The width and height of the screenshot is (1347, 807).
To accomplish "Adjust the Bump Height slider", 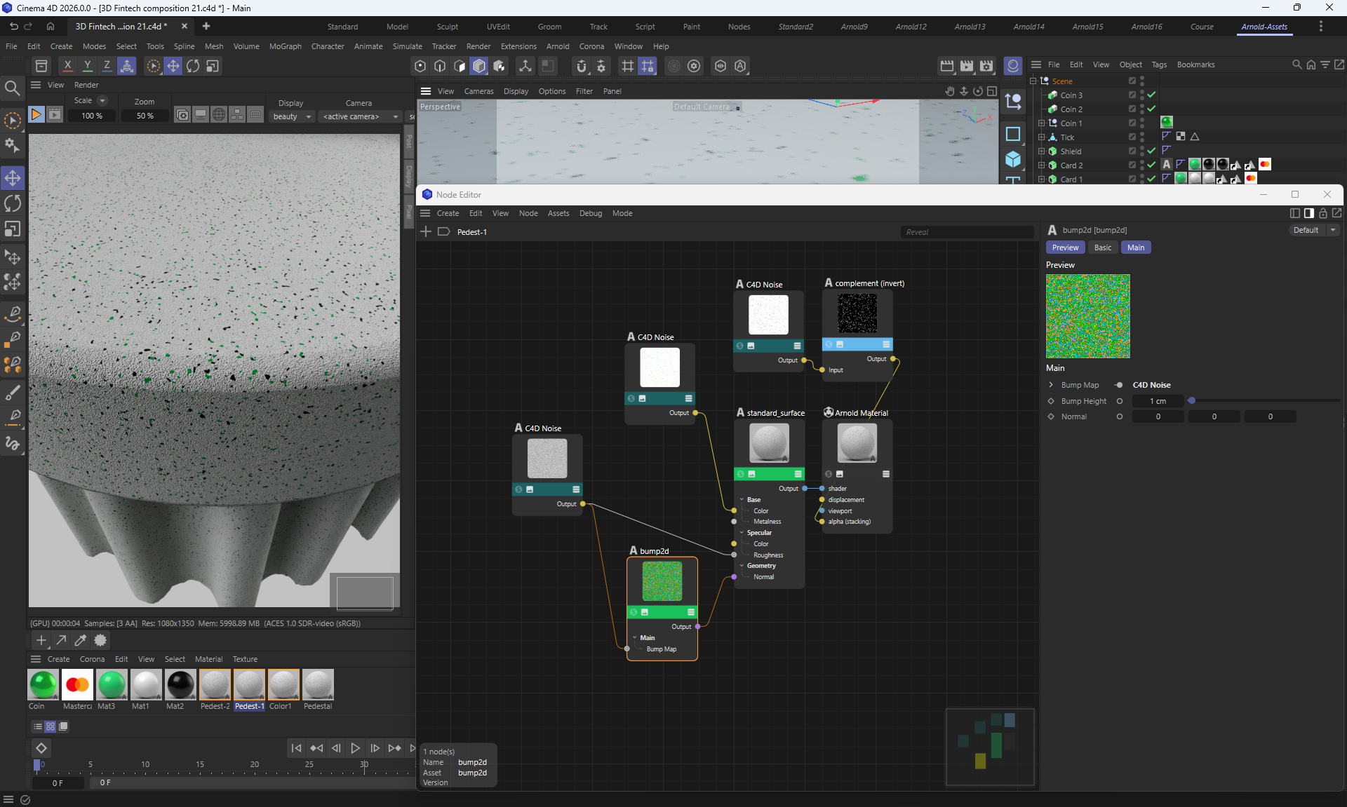I will click(1192, 401).
